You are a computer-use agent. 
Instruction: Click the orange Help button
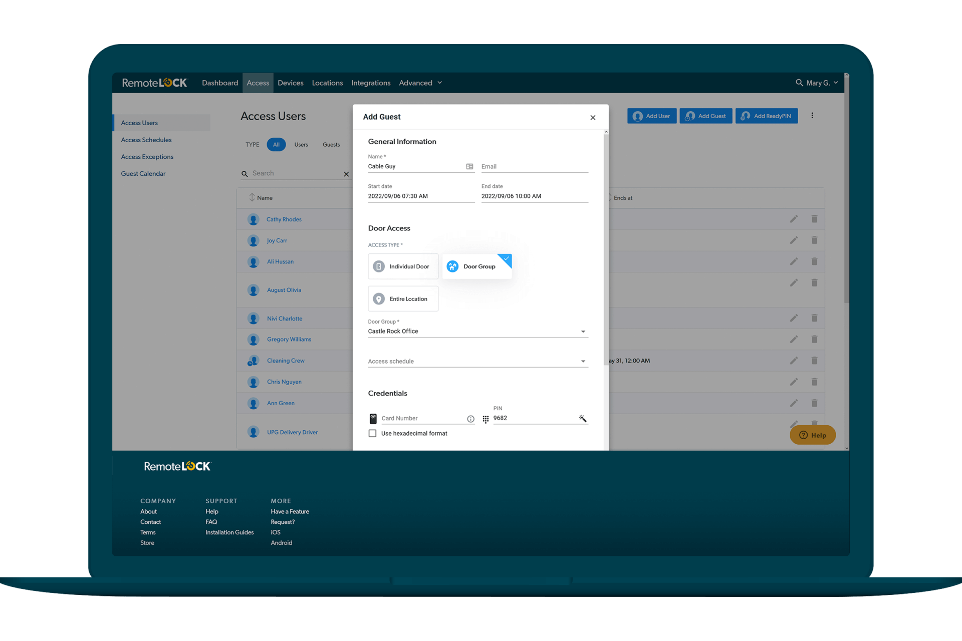812,435
